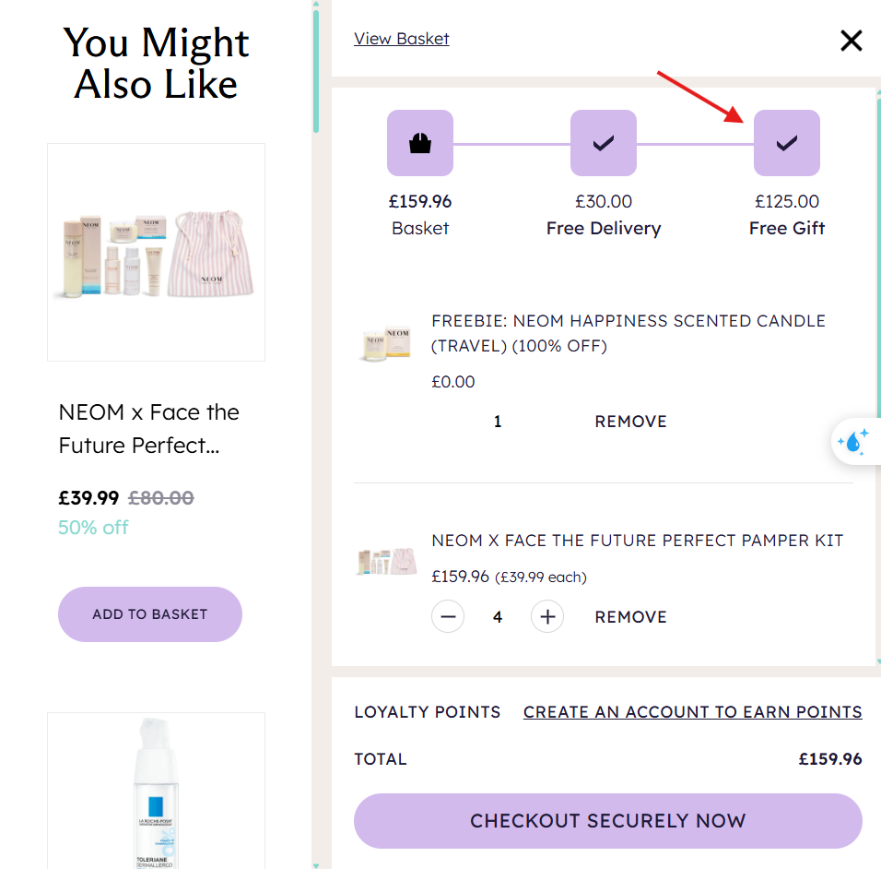
Task: Open NEOM Pamper Kit recommendation image
Action: 156,252
